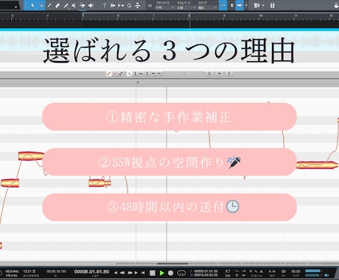Click the rounded rectangle icon on toolbar
The height and width of the screenshot is (280, 339).
point(272,5)
